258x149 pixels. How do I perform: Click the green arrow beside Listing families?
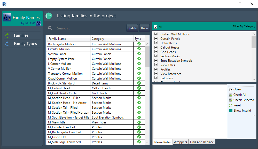click(49, 15)
